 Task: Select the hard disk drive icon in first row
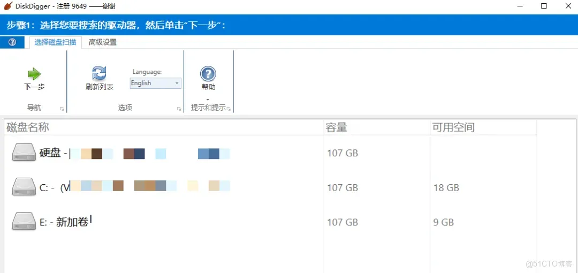24,153
